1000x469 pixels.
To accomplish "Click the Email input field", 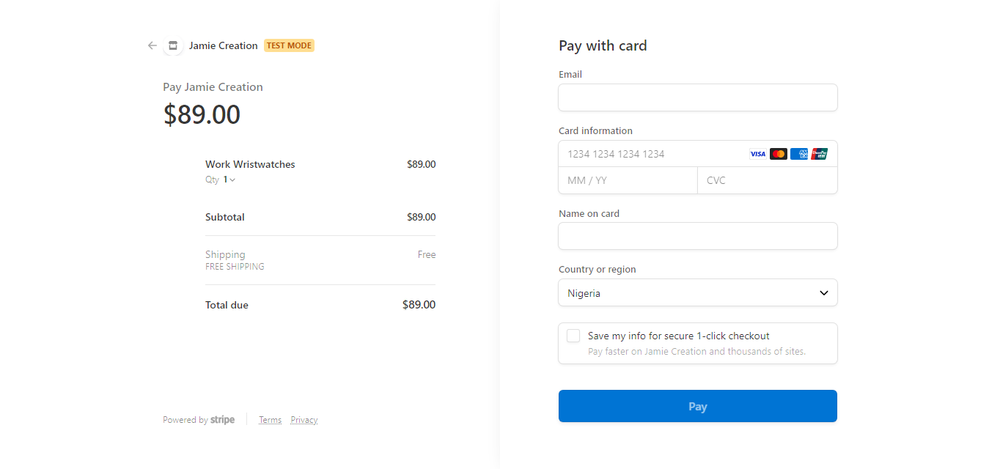I will [x=697, y=97].
